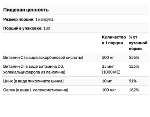Click the 100 мкг selenium amount

pos(109,90)
